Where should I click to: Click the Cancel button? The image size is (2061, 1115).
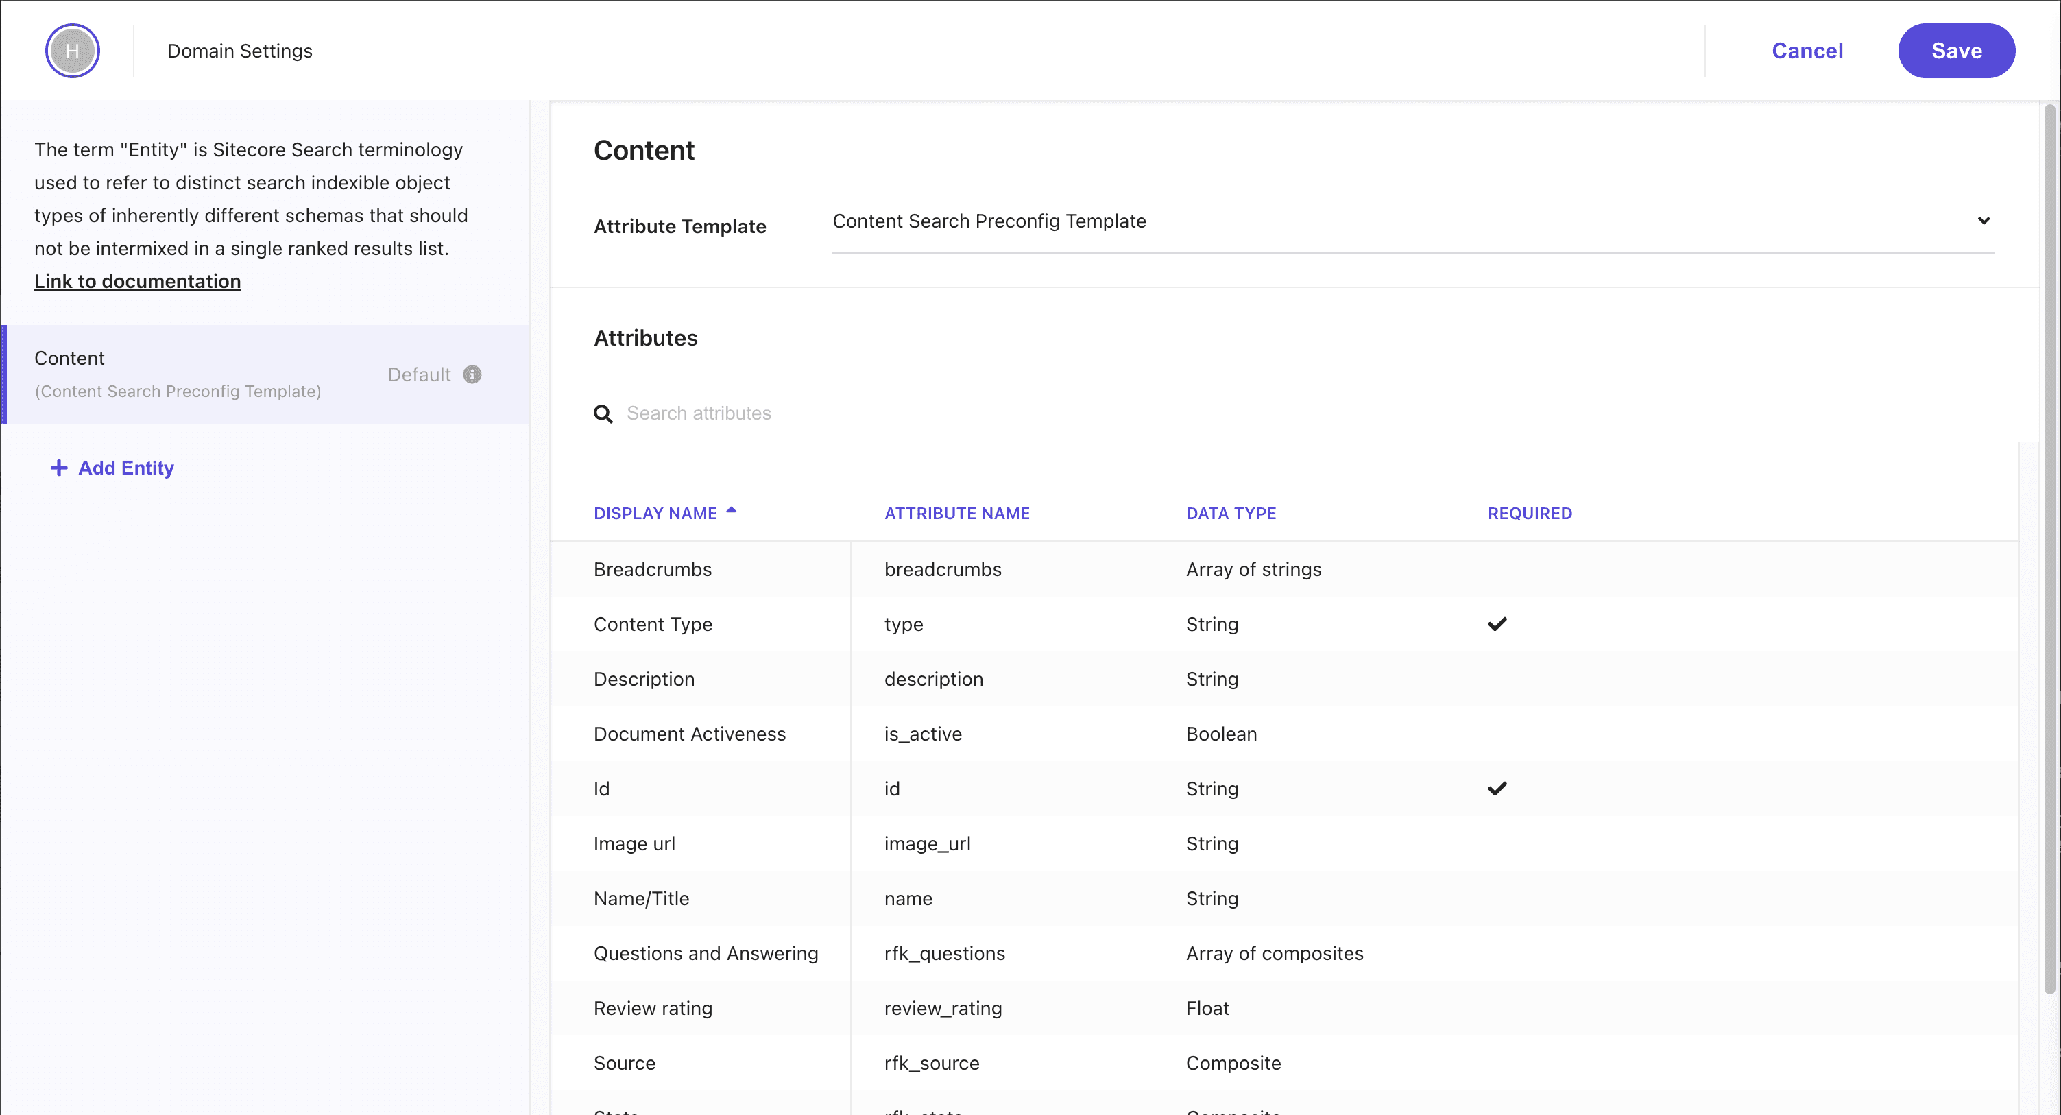pos(1807,51)
